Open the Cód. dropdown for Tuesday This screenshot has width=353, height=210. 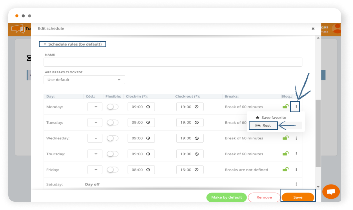(x=95, y=122)
